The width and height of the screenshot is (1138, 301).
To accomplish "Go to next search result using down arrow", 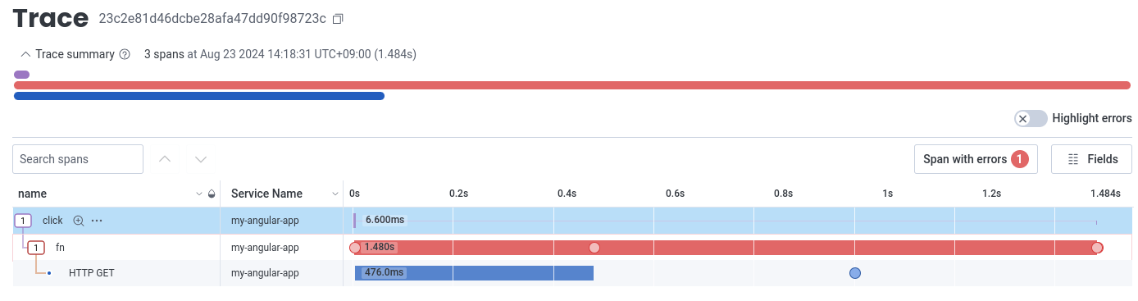I will 201,159.
